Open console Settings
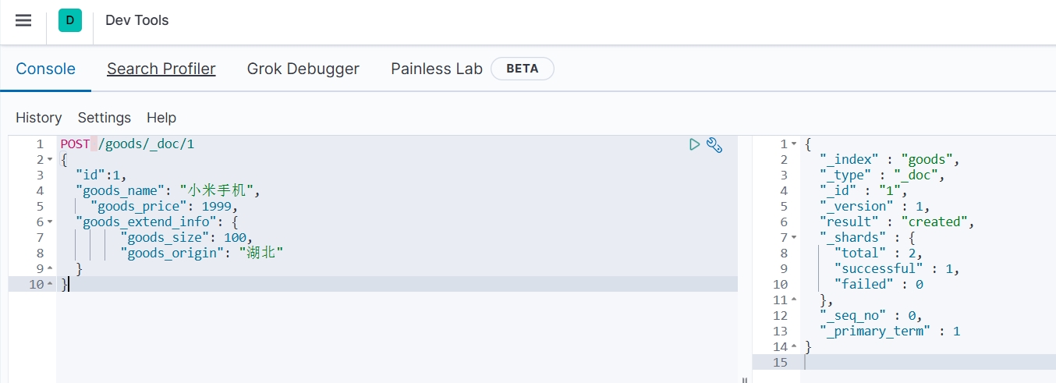The image size is (1056, 383). click(x=104, y=118)
